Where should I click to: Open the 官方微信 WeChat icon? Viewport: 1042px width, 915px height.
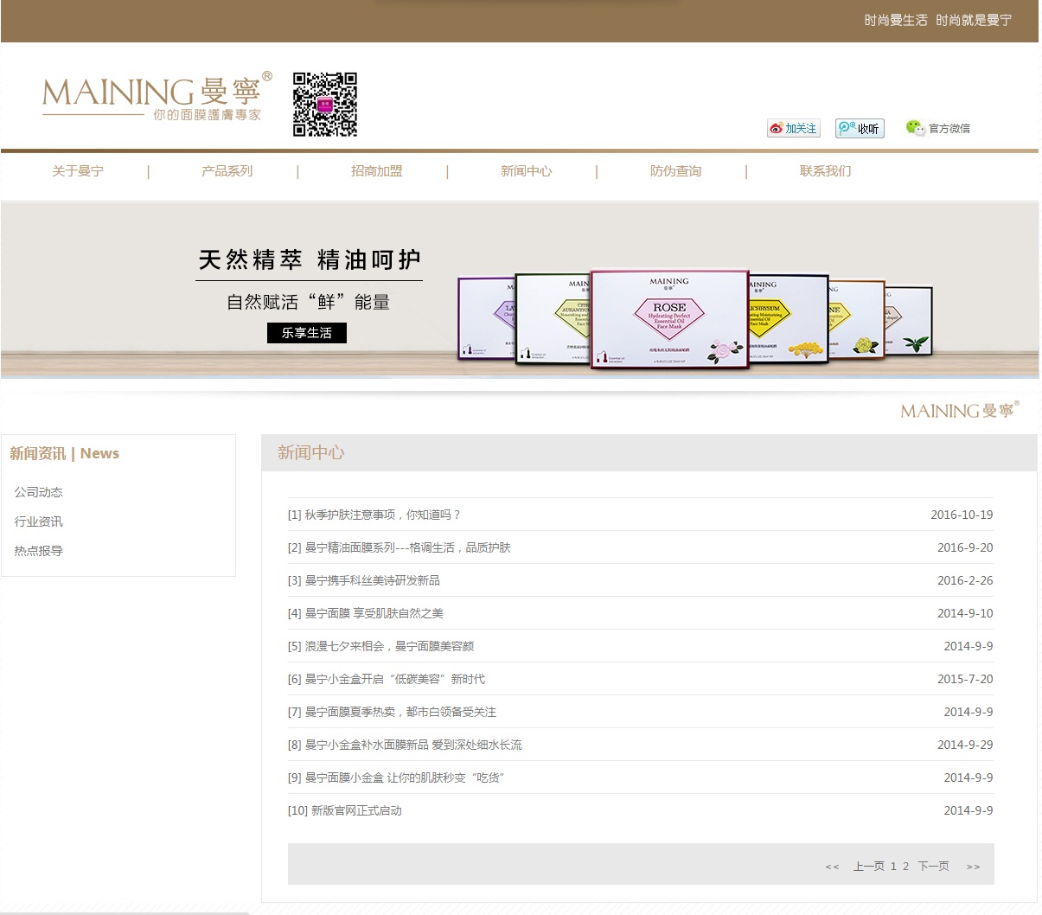point(937,128)
